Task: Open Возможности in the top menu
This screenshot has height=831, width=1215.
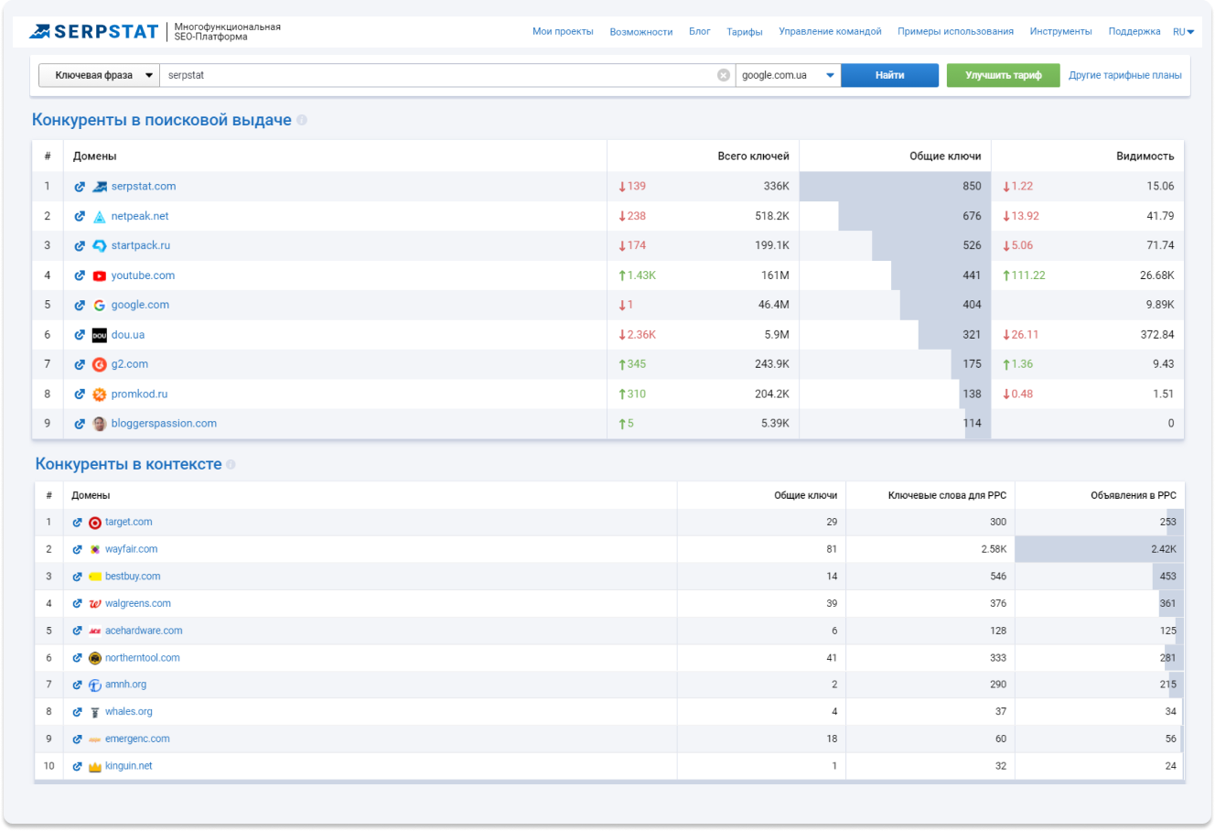Action: tap(641, 32)
